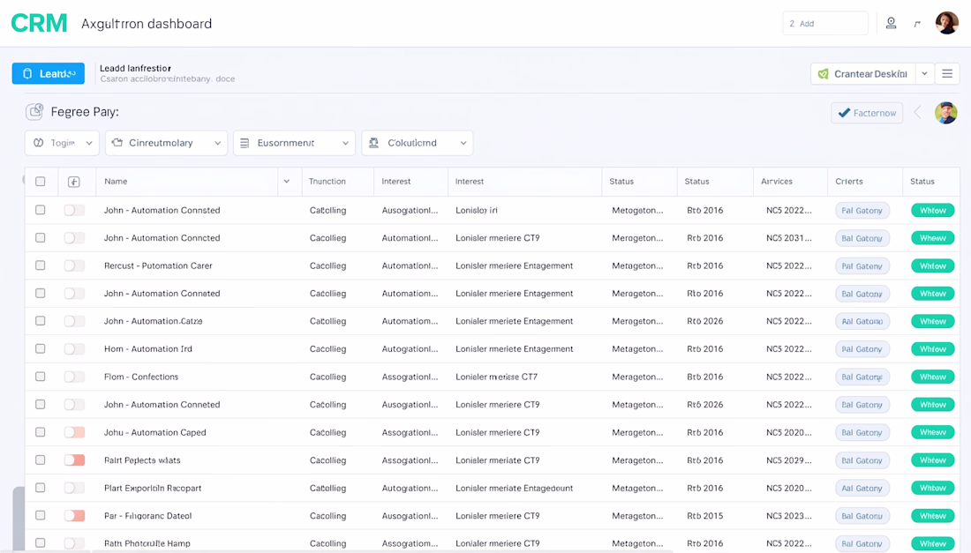Select the Leads tab button
Viewport: 971px width, 553px height.
pyautogui.click(x=49, y=73)
